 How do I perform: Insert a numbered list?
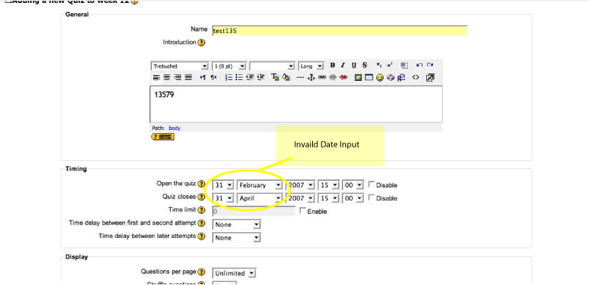tap(228, 77)
